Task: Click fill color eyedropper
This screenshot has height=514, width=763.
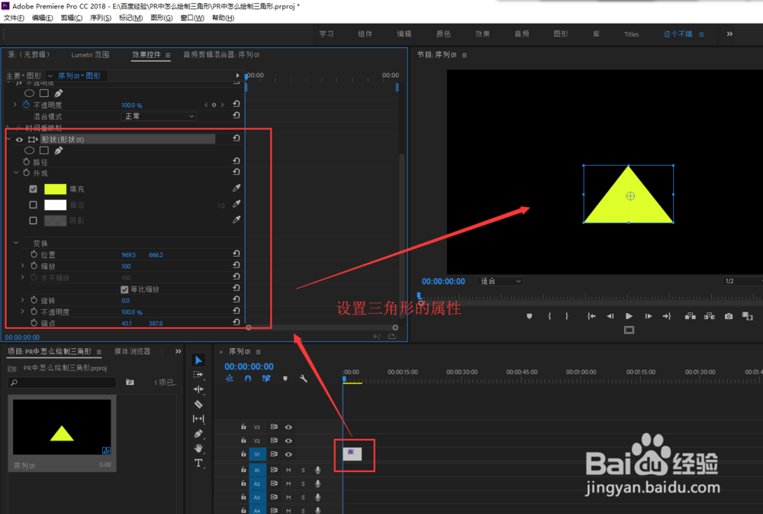Action: point(237,188)
